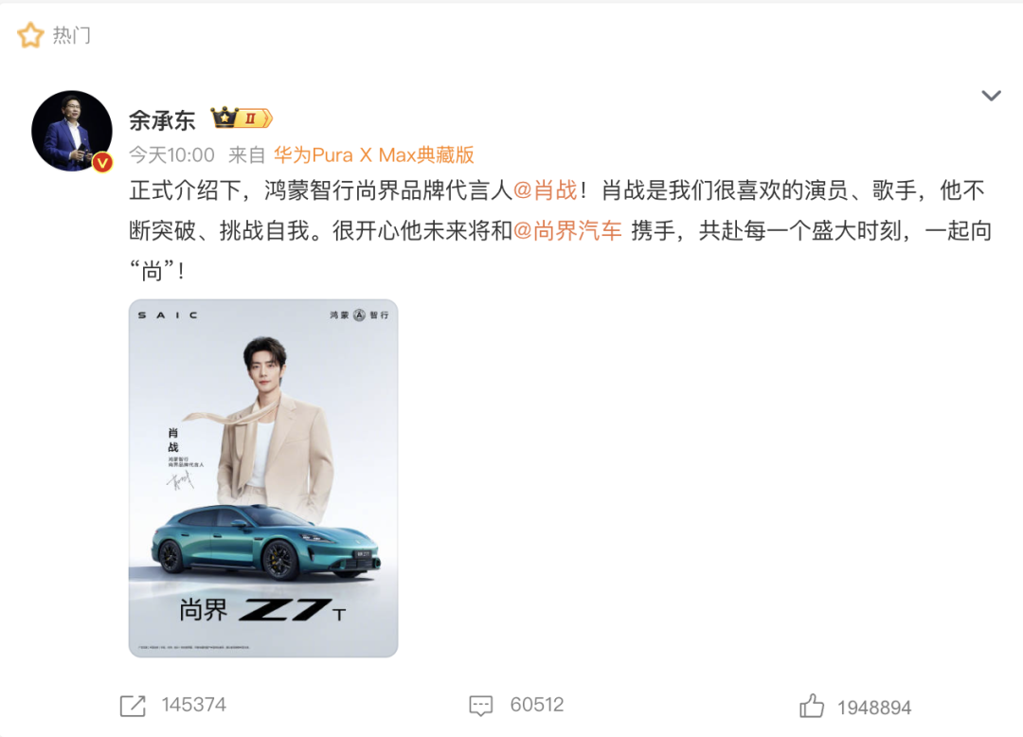Viewport: 1023px width, 737px height.
Task: Like the post with thumbs-up icon
Action: [x=812, y=706]
